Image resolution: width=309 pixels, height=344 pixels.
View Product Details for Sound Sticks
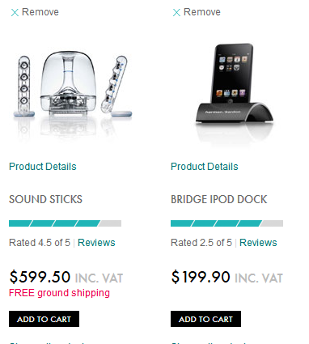point(43,167)
